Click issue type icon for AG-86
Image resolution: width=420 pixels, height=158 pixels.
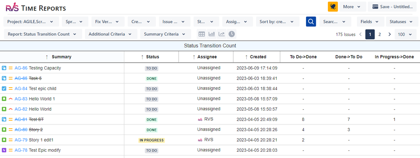pyautogui.click(x=4, y=68)
